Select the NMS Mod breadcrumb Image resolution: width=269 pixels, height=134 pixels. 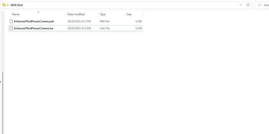16,5
